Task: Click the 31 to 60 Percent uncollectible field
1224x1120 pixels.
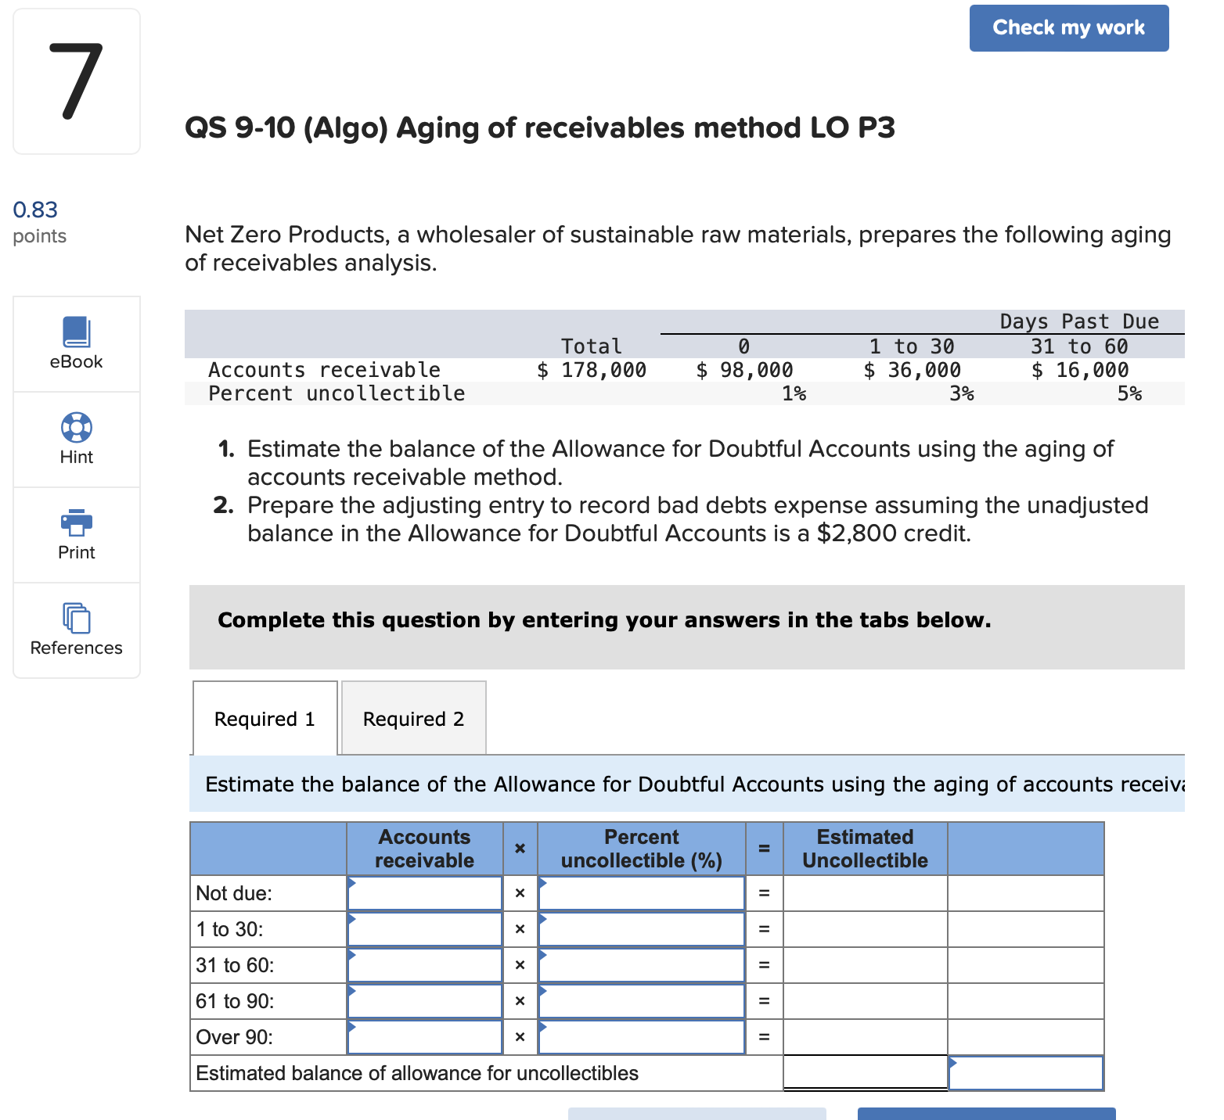Action: [642, 964]
